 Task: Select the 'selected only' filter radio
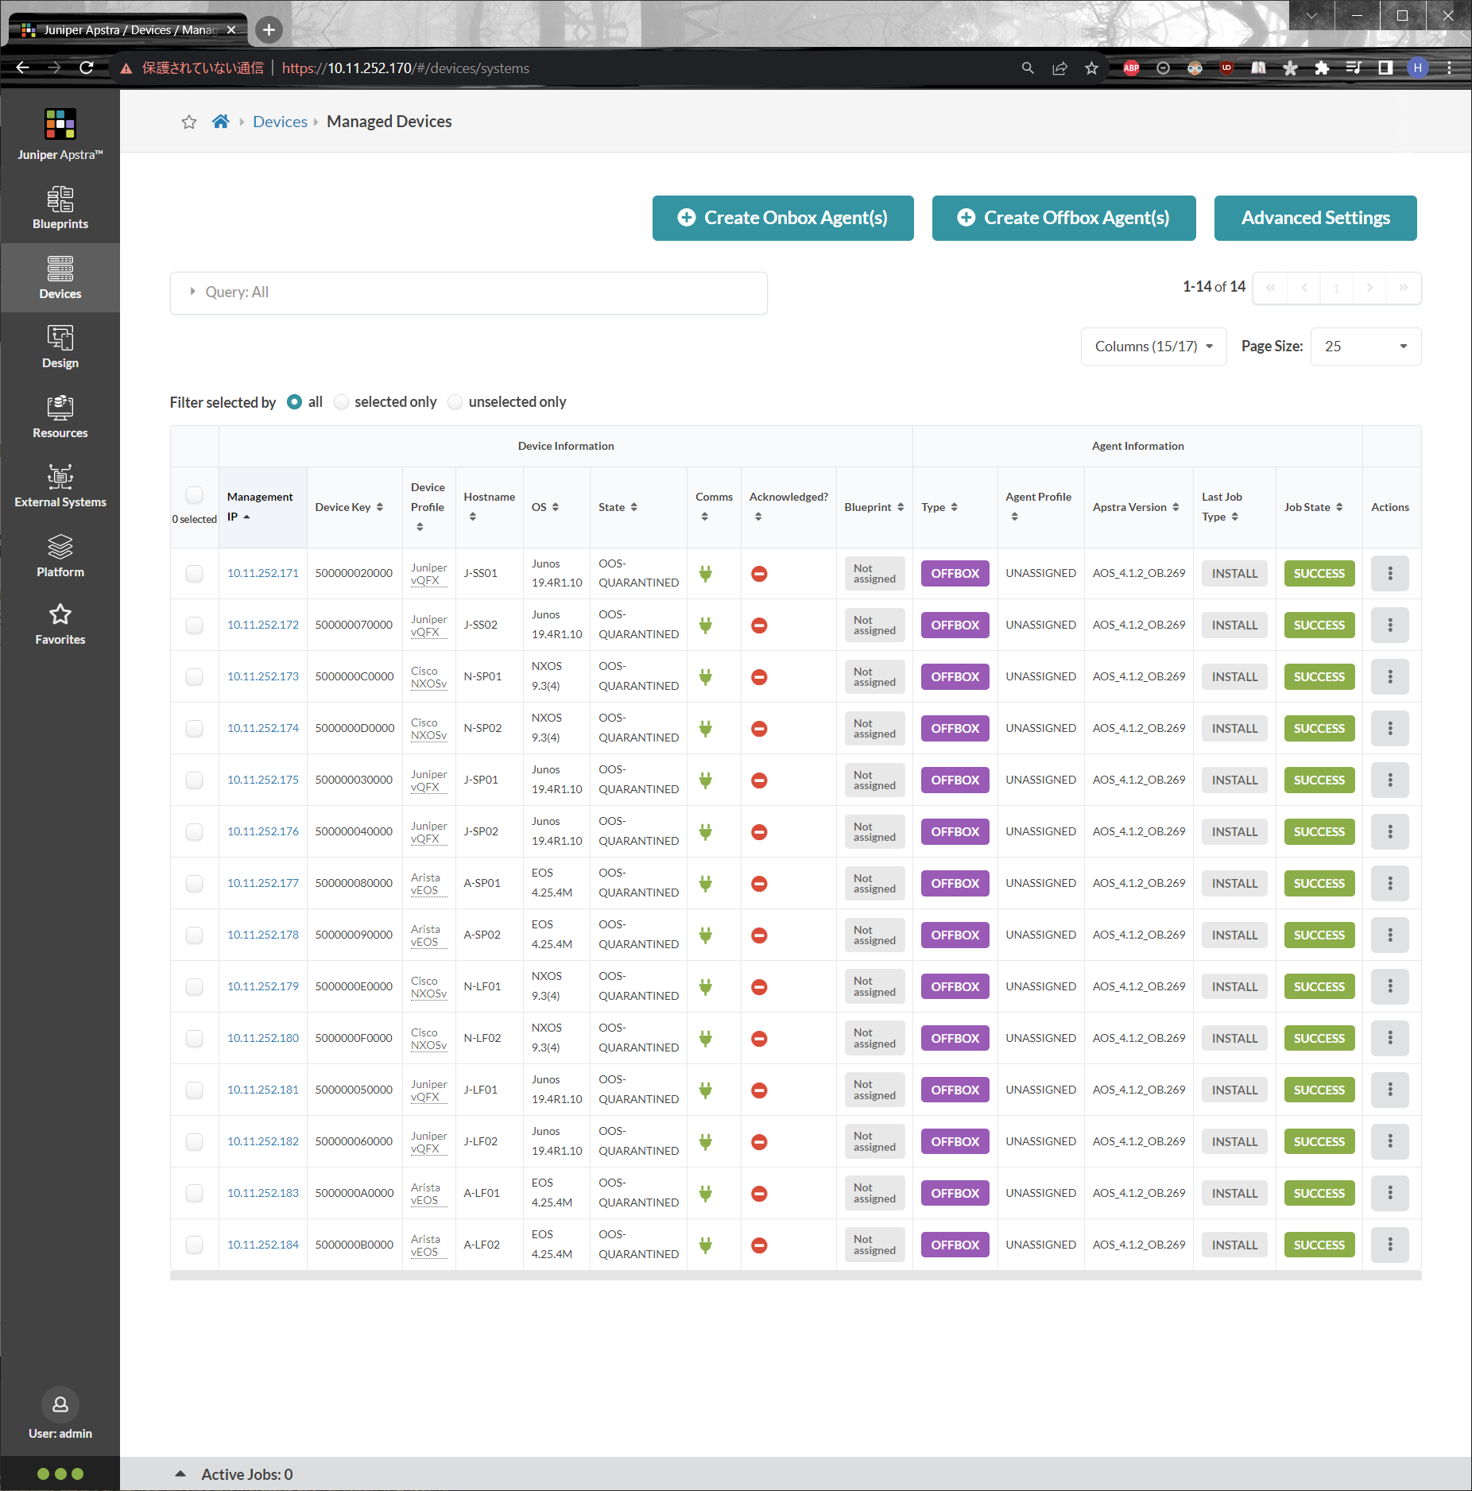342,402
